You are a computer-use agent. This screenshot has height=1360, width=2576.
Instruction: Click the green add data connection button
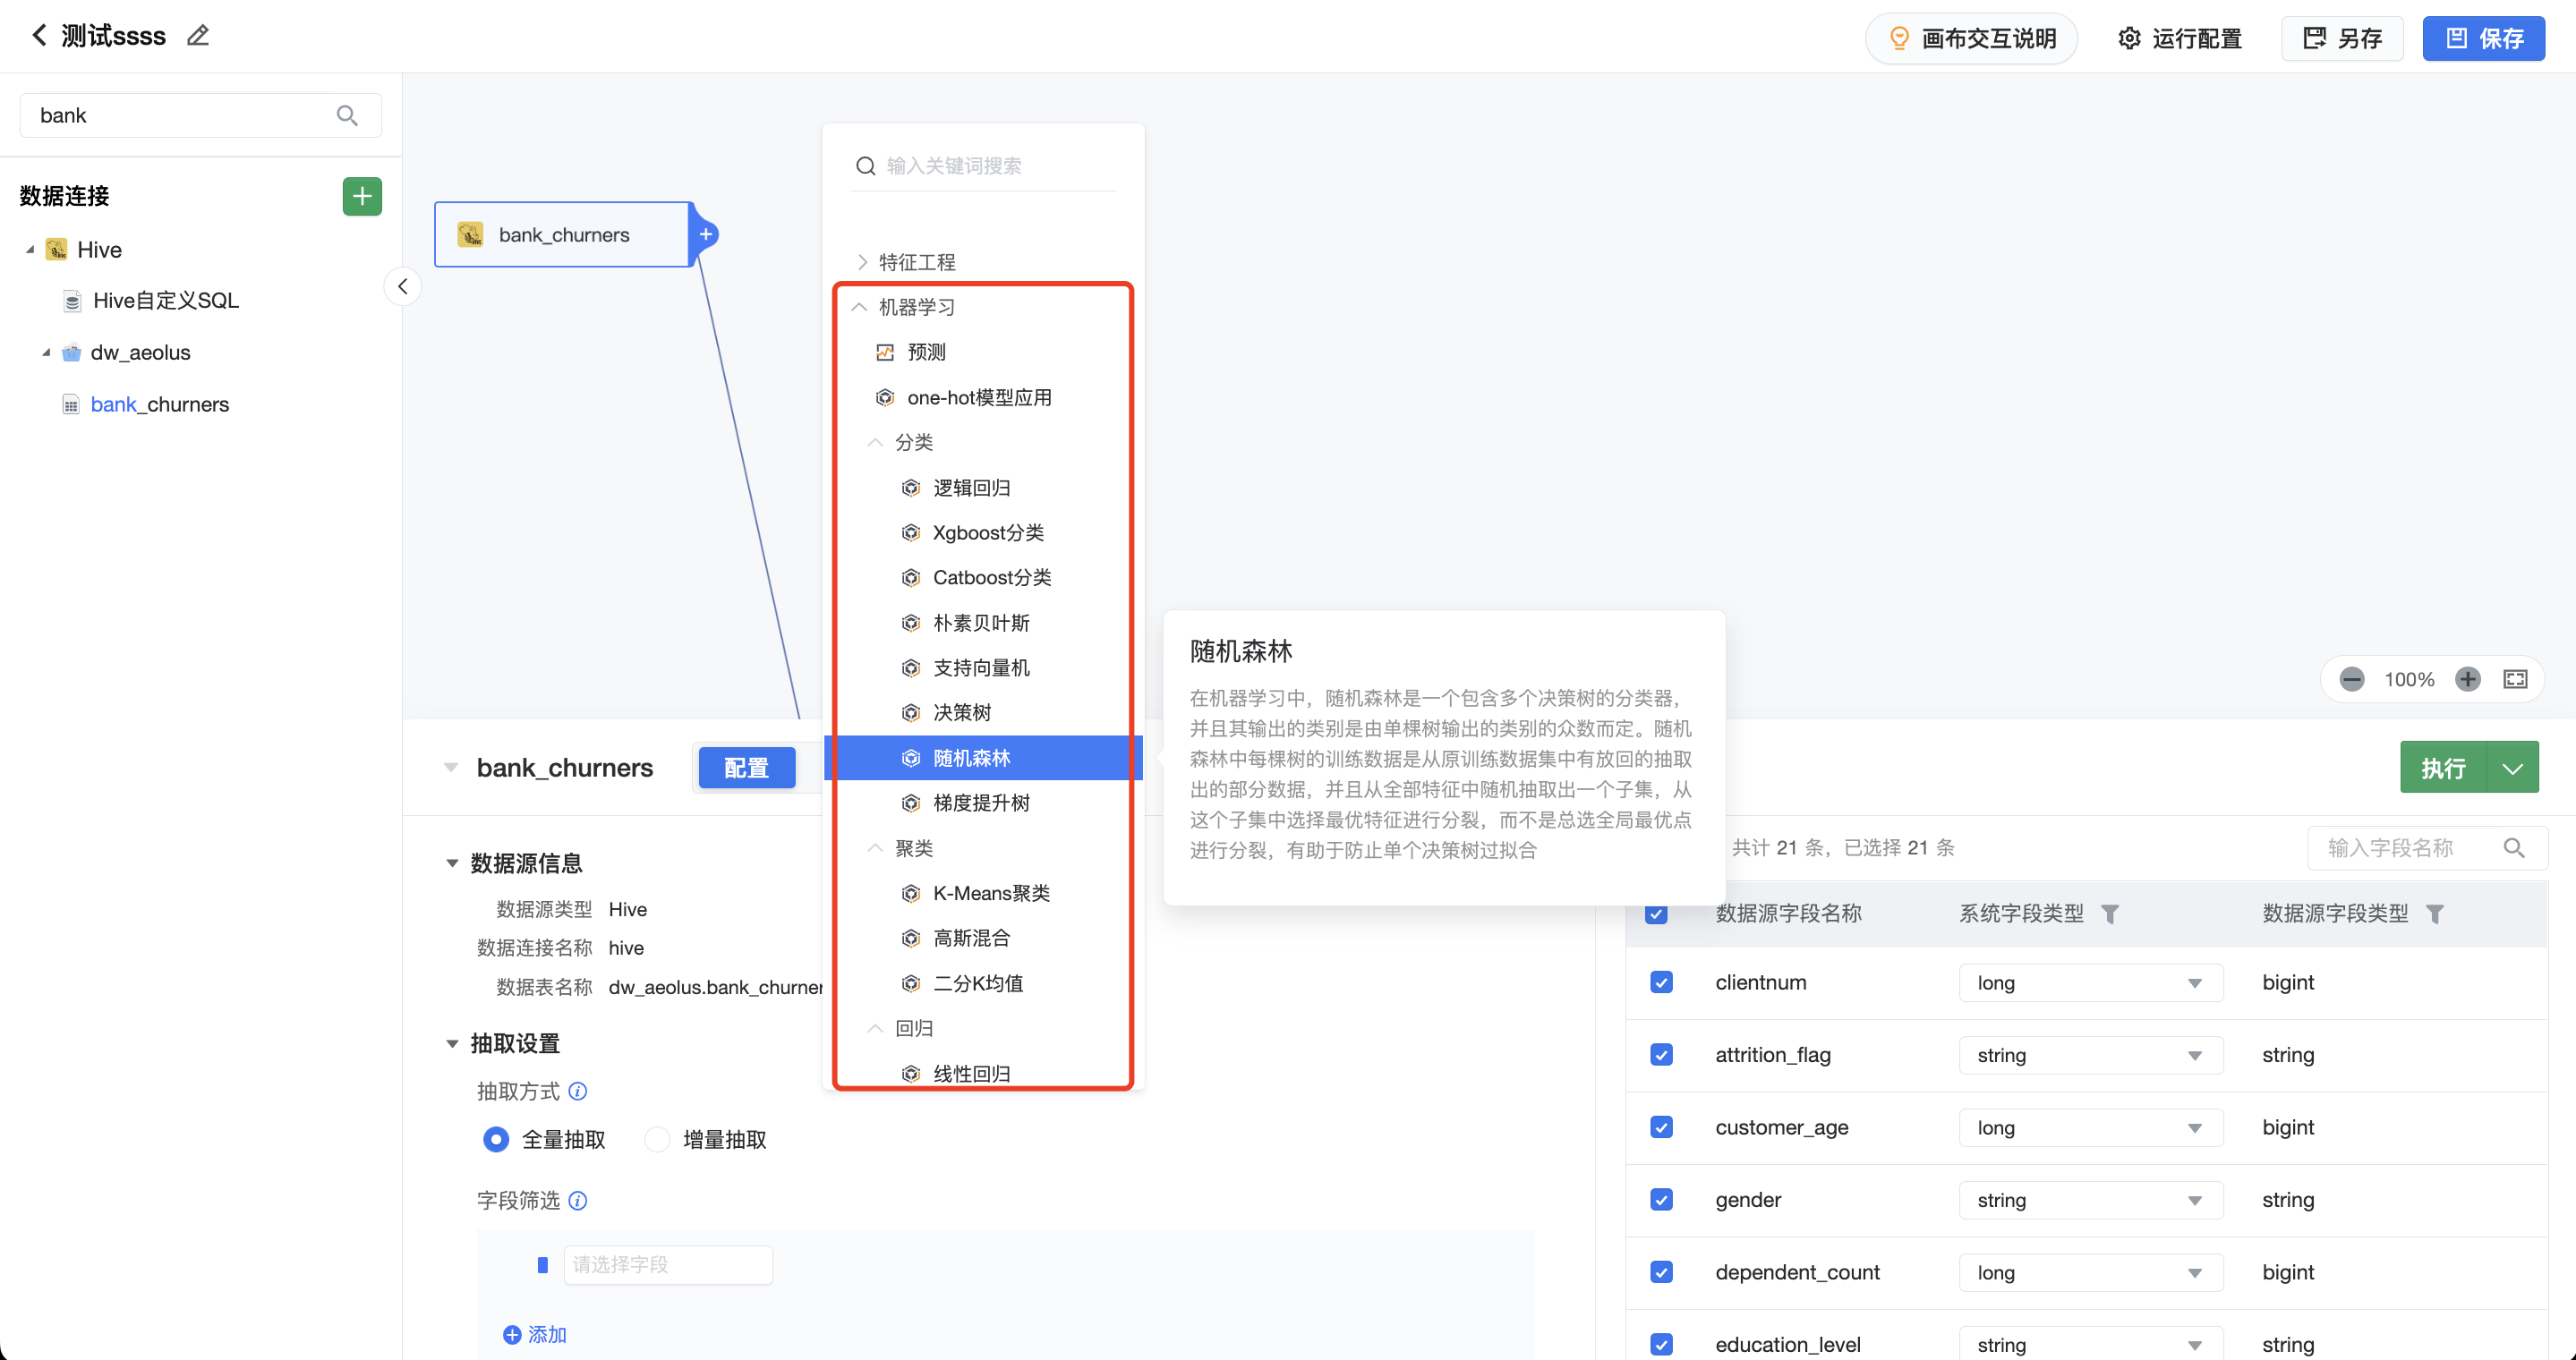[362, 196]
